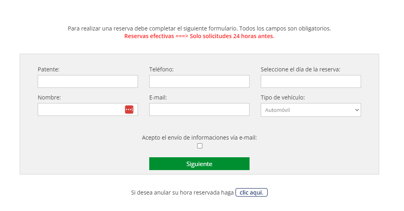Open the reservation day date field
404x211 pixels.
(311, 81)
